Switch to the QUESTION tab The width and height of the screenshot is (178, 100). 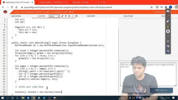click(x=16, y=16)
